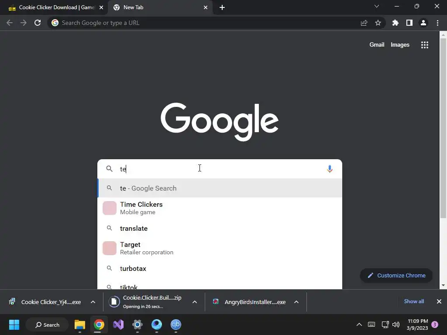The width and height of the screenshot is (447, 335).
Task: Choose the Time Clickers suggestion
Action: (x=220, y=208)
